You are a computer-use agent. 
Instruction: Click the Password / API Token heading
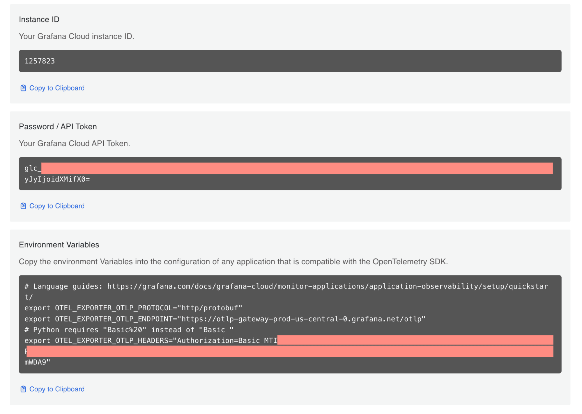point(58,126)
